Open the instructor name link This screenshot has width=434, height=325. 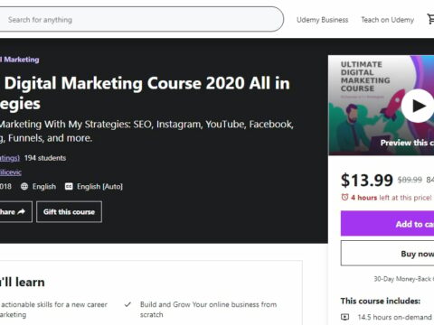click(11, 172)
